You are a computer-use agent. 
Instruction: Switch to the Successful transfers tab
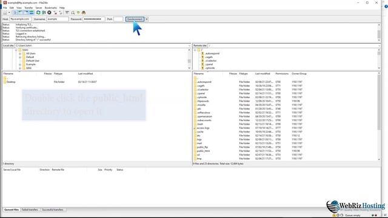[x=53, y=210]
